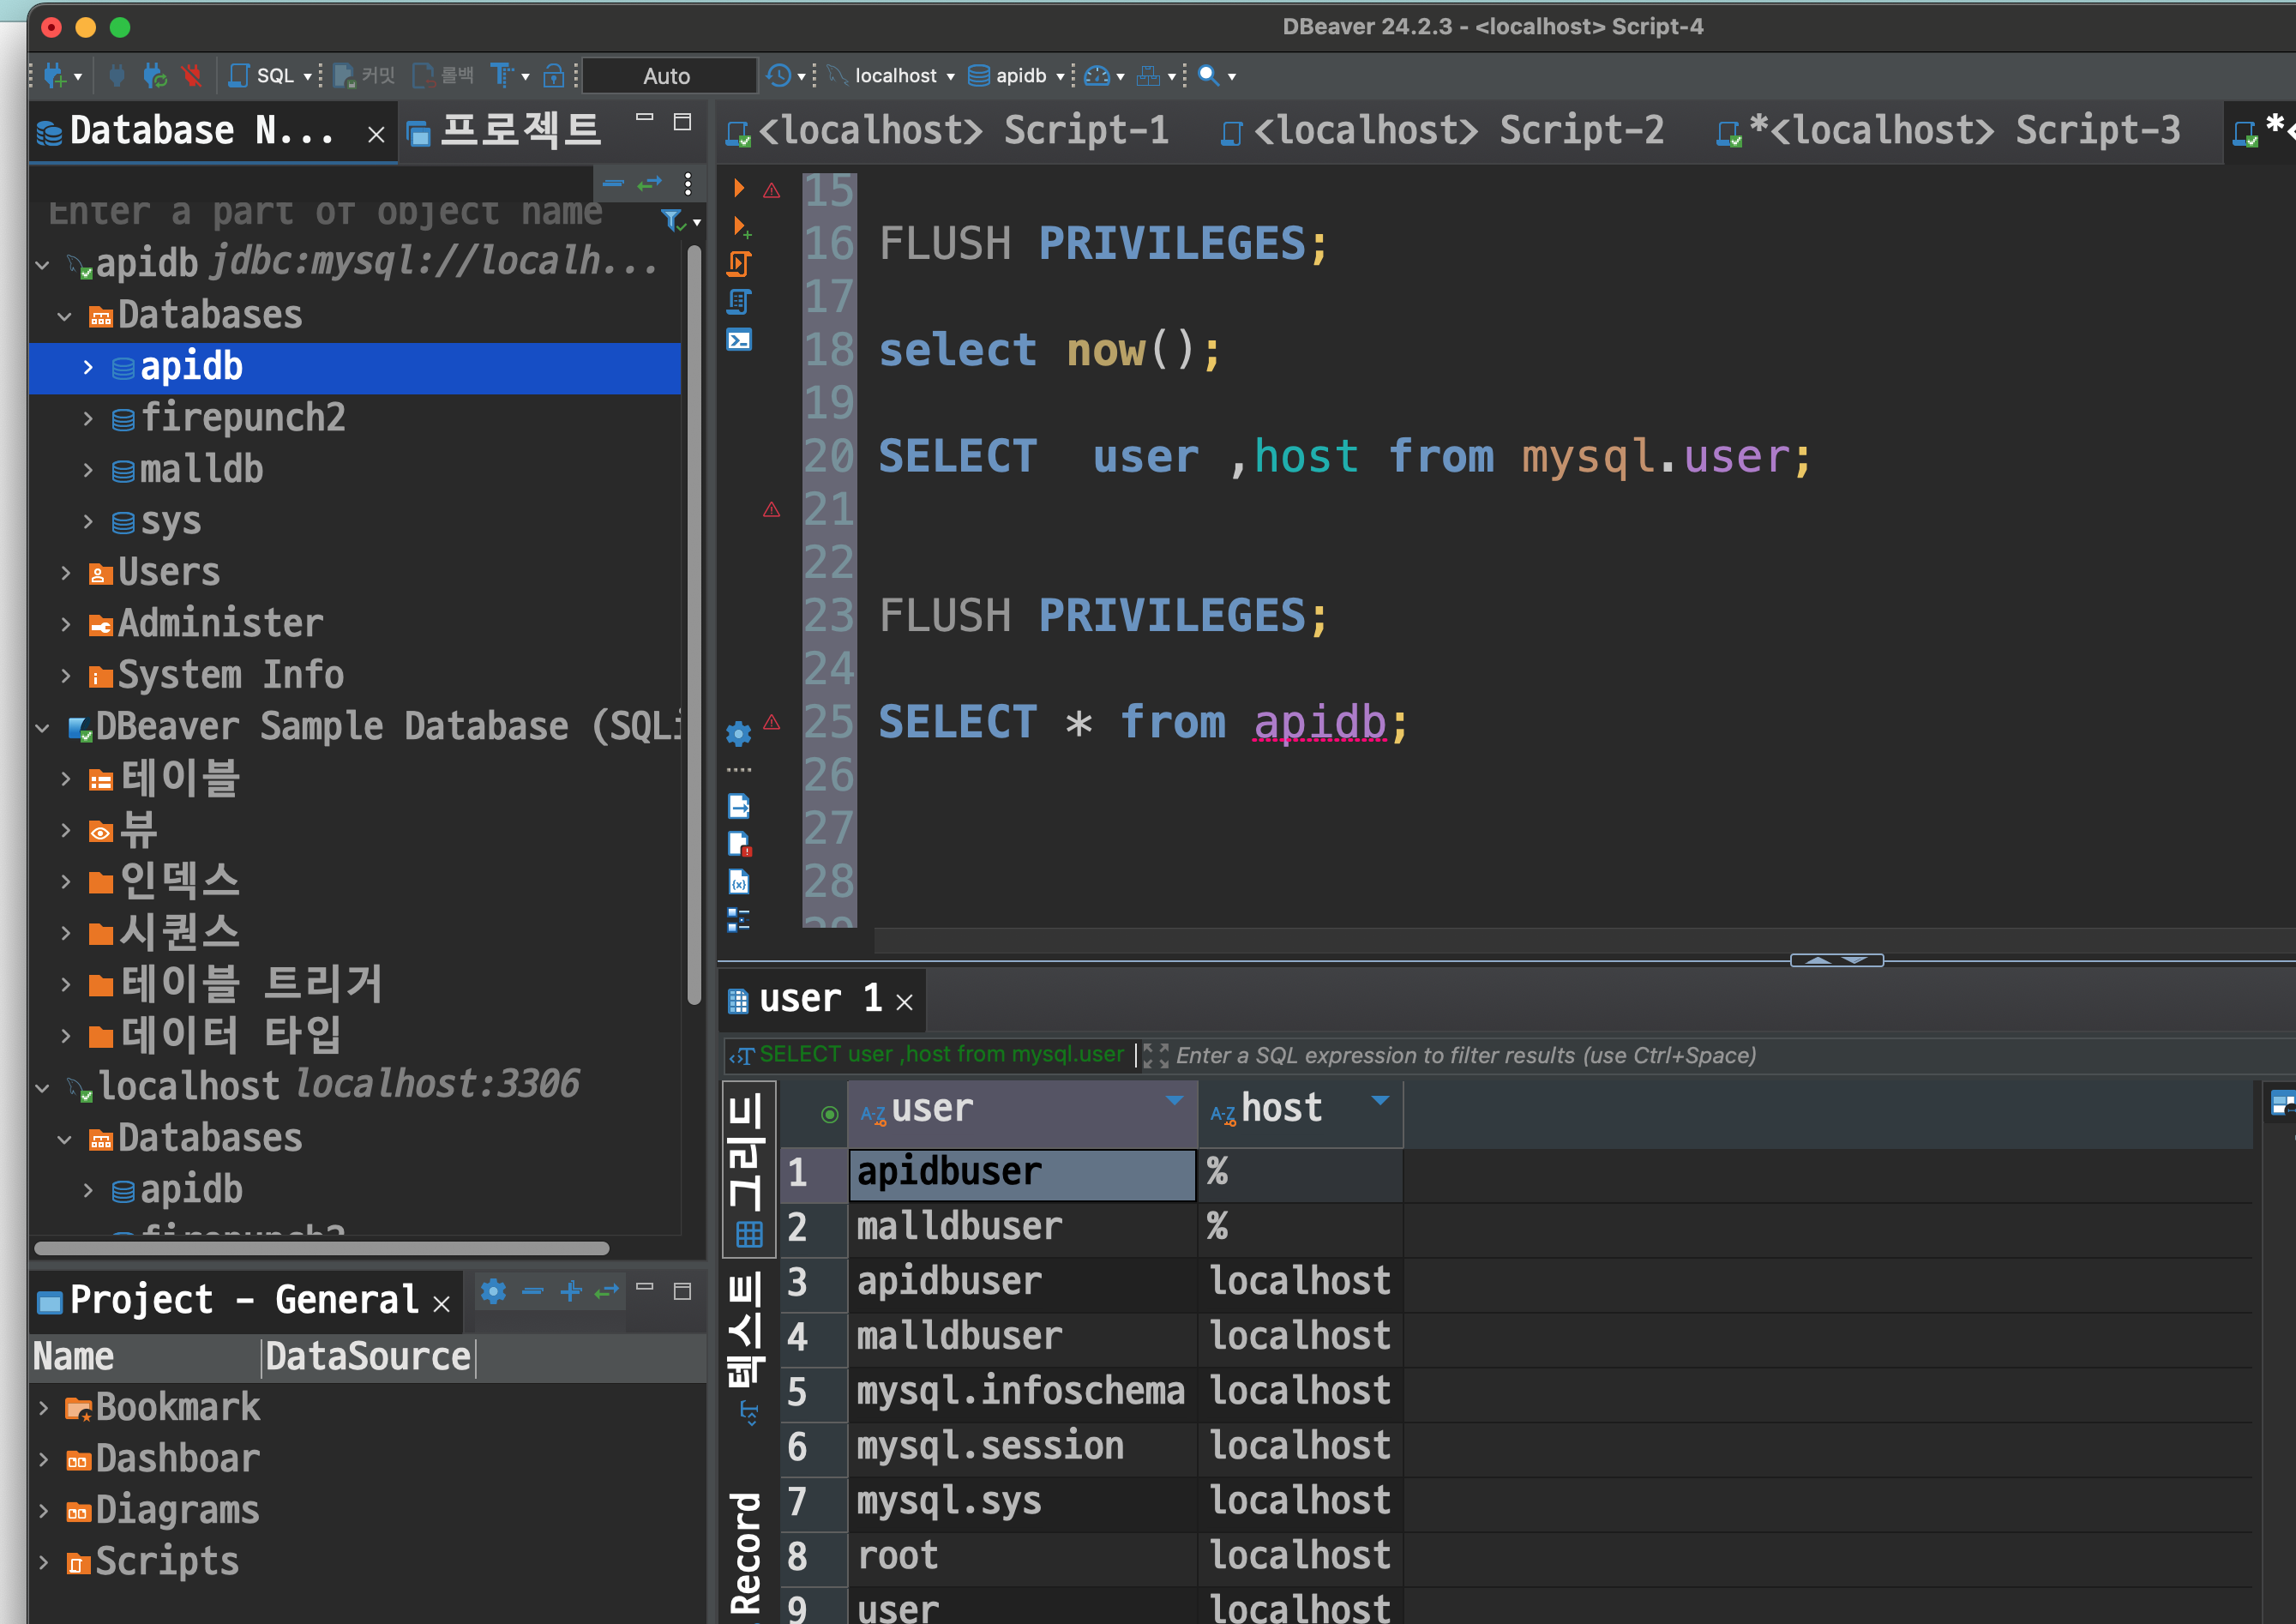
Task: Open the SQL terminal console icon
Action: pyautogui.click(x=739, y=340)
